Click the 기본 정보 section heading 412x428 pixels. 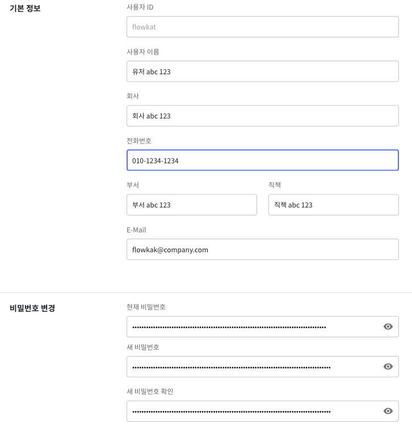coord(25,9)
